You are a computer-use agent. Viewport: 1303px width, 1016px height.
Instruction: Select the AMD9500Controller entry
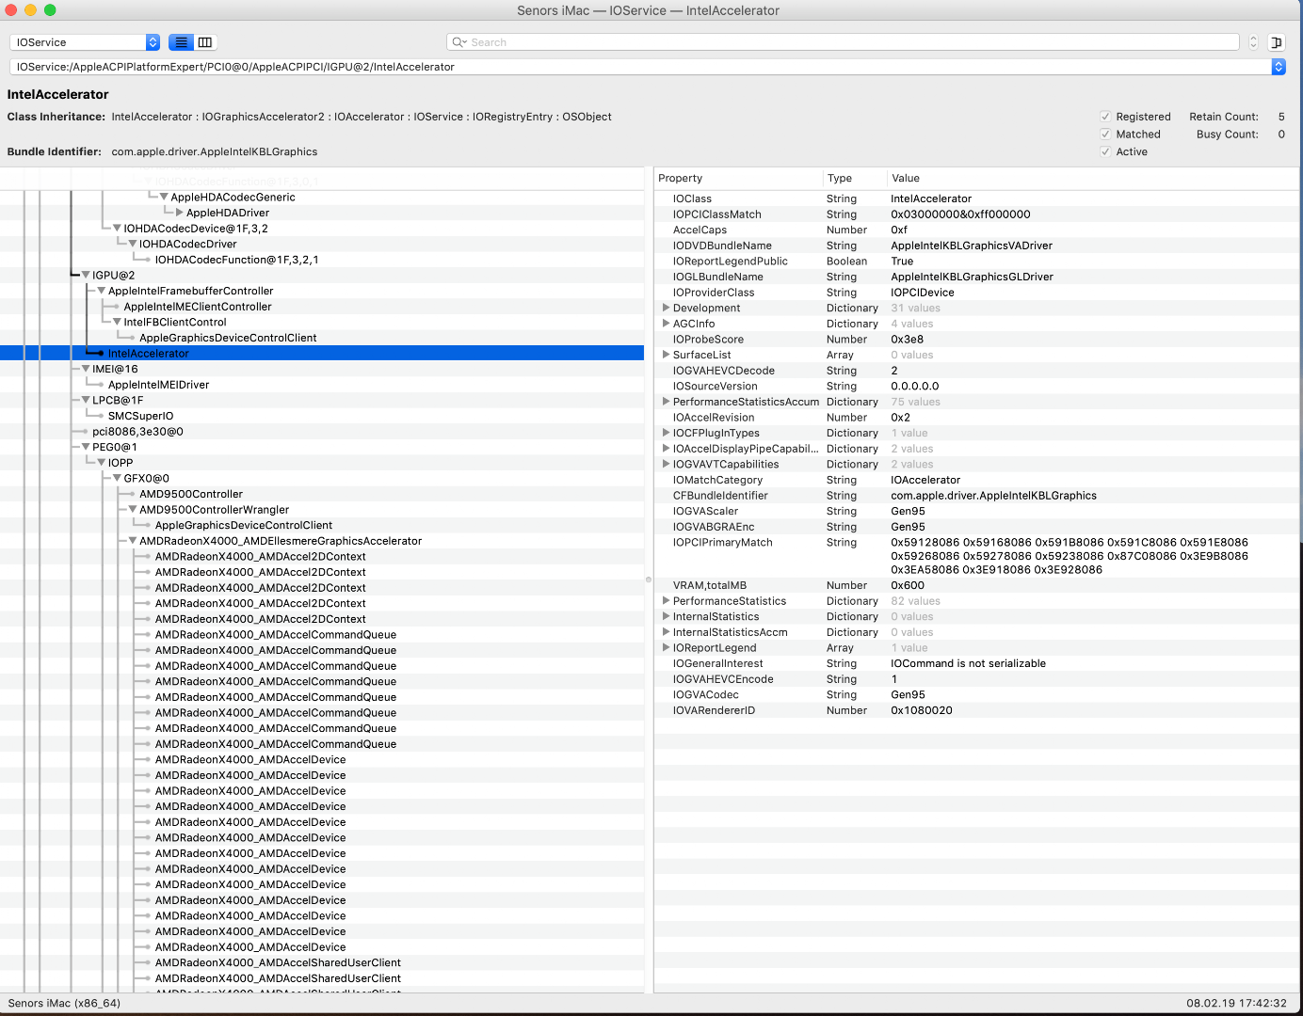191,494
